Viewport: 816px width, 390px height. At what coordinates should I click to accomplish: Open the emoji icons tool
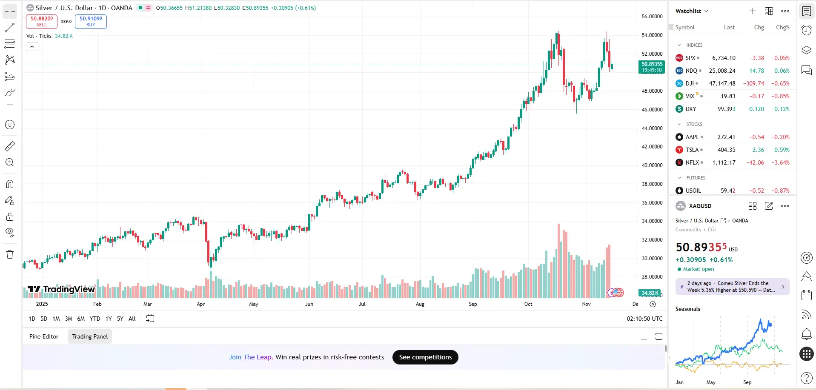(10, 125)
